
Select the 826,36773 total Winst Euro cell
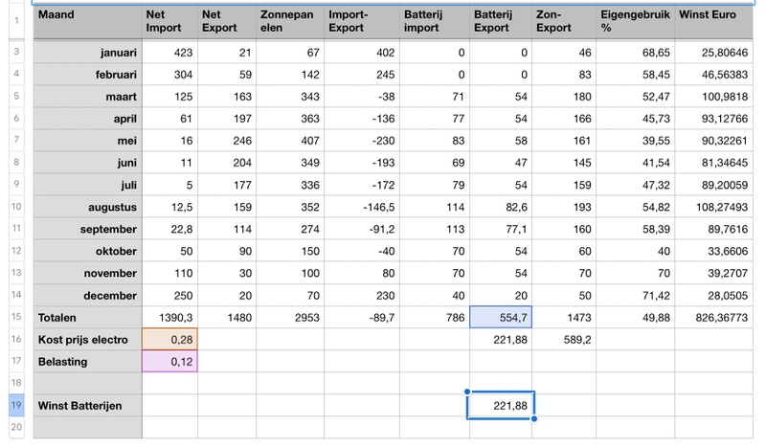719,317
